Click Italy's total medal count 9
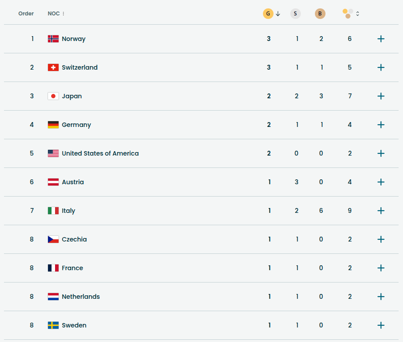Screen dimensions: 403x342 pos(350,211)
